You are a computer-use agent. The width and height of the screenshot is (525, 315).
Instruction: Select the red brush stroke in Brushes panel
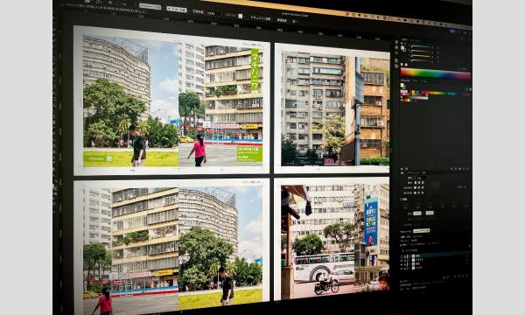(422, 52)
